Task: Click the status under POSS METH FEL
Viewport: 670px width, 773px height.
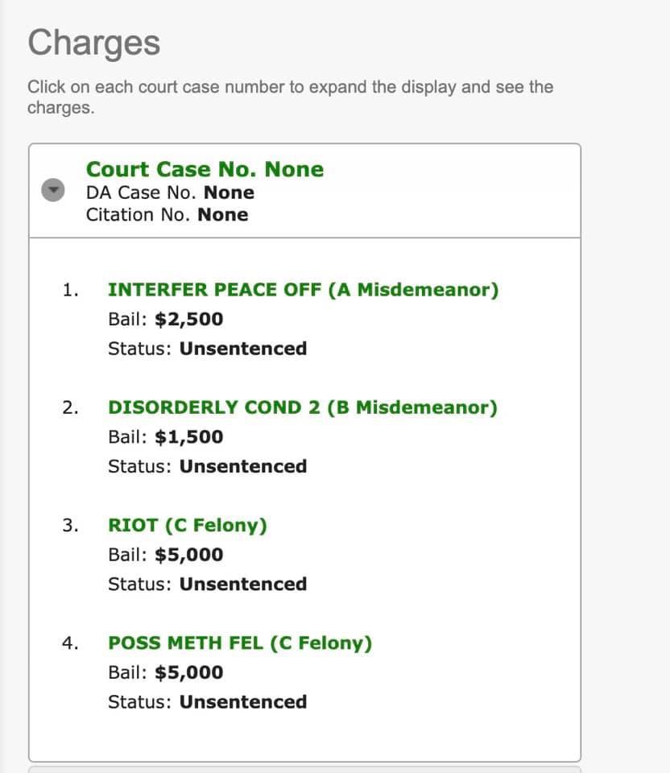Action: pyautogui.click(x=242, y=701)
